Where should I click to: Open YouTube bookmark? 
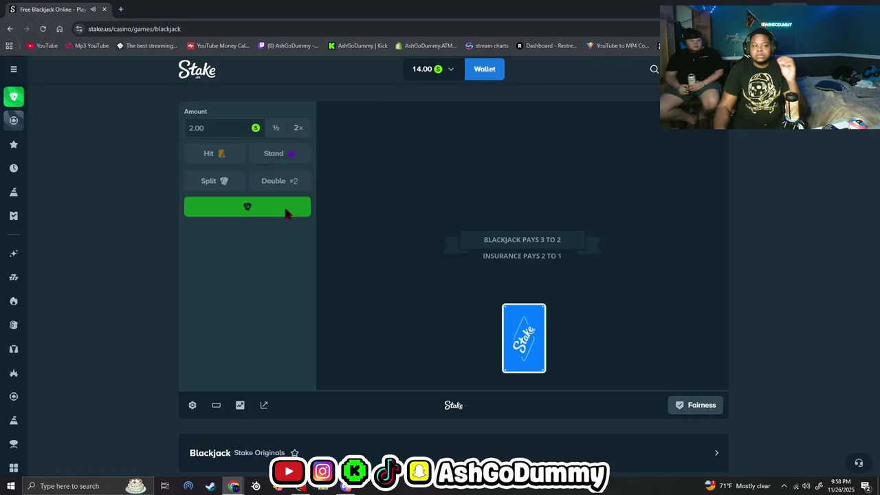click(42, 46)
